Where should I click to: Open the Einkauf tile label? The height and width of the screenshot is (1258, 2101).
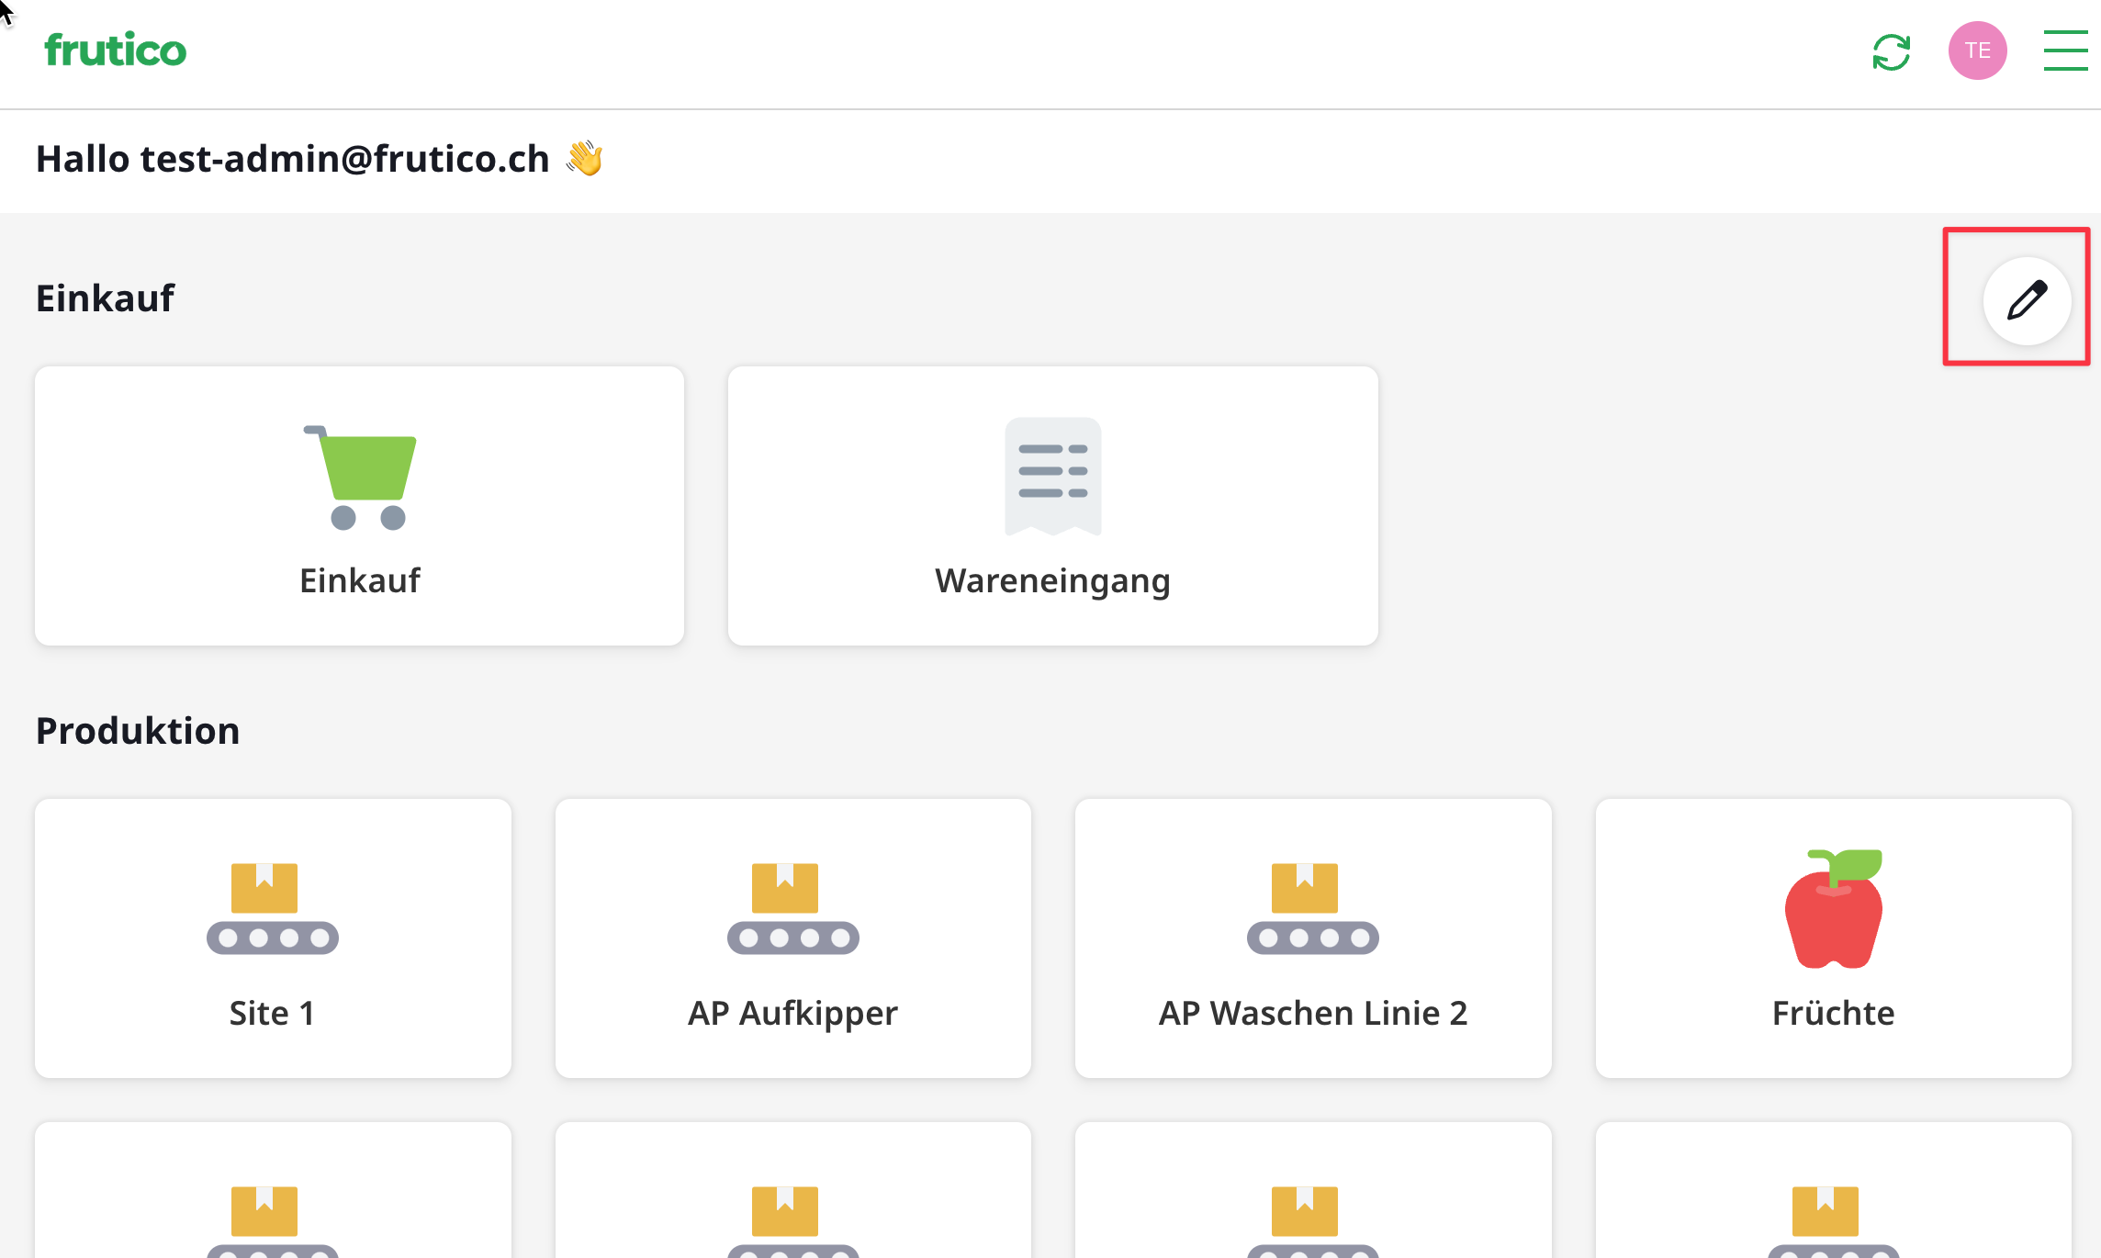coord(360,581)
